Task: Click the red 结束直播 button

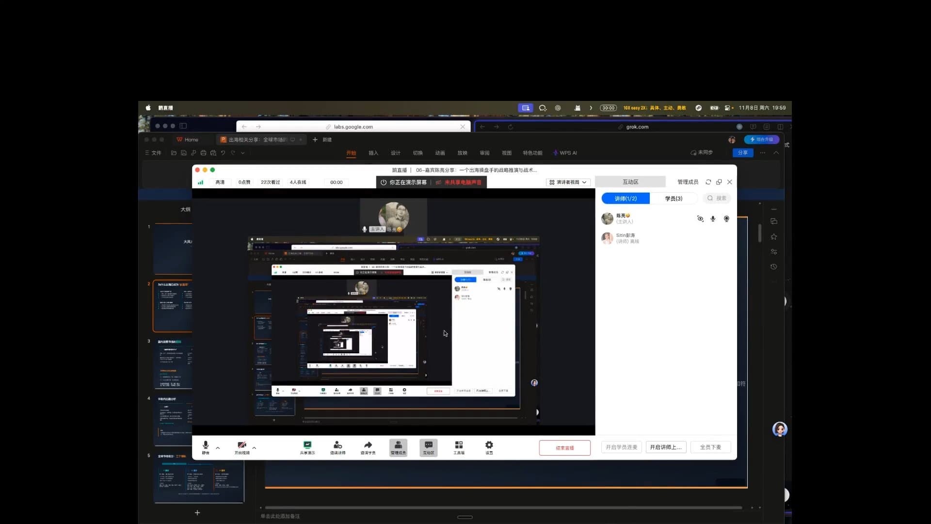Action: click(x=565, y=448)
